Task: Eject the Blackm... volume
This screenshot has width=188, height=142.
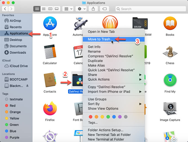Action: coord(27,86)
